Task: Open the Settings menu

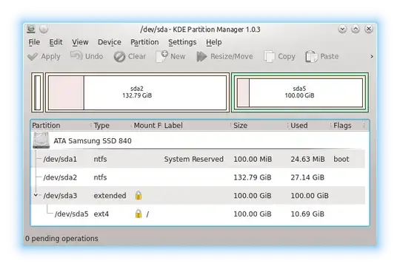Action: point(182,42)
